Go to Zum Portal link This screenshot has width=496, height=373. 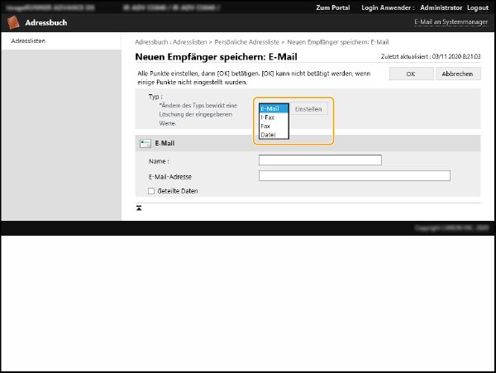point(333,7)
